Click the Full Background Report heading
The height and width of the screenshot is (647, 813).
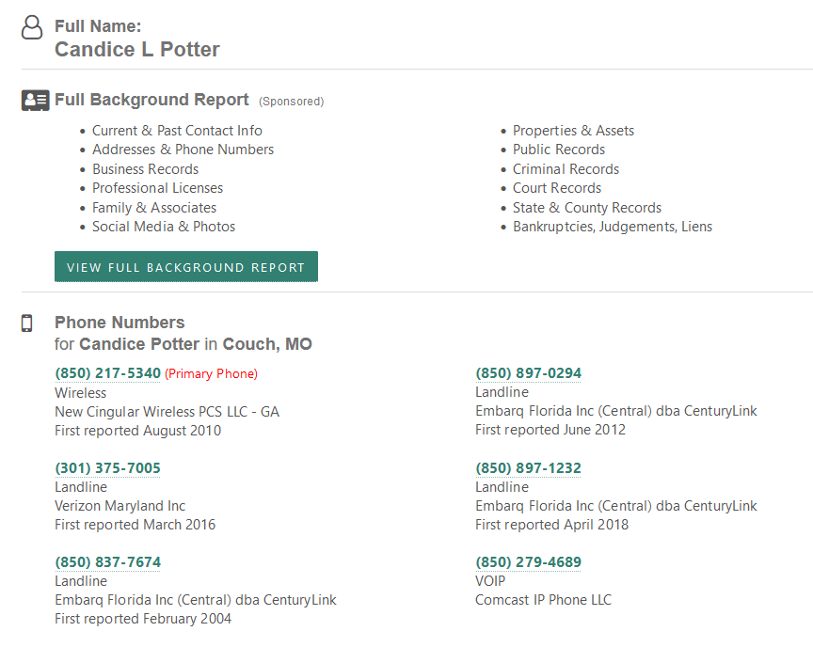tap(151, 100)
